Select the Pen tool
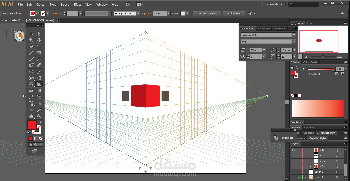Screen dimensions: 350x181 pos(31,47)
